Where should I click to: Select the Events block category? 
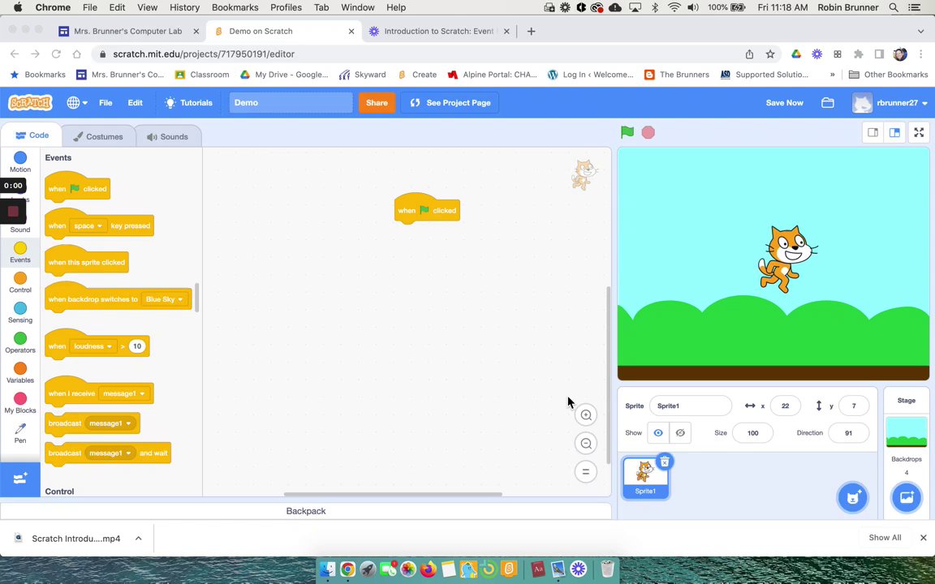click(x=20, y=253)
